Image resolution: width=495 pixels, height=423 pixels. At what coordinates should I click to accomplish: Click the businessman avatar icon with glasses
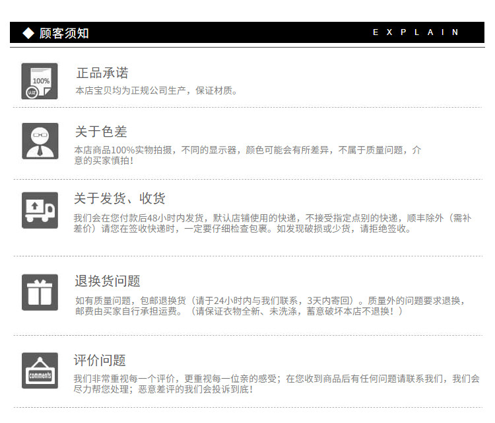(40, 141)
